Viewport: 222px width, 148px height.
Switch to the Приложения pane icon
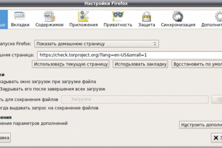(83, 17)
